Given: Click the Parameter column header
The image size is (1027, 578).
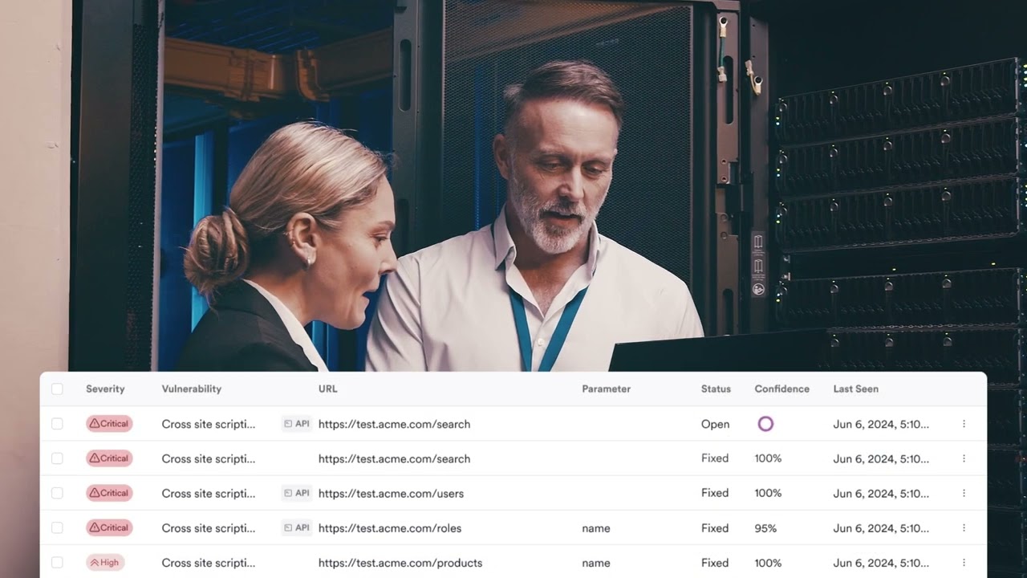Looking at the screenshot, I should (x=606, y=389).
